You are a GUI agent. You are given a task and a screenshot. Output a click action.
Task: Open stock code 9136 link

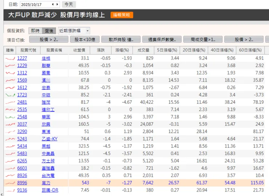coord(22,190)
